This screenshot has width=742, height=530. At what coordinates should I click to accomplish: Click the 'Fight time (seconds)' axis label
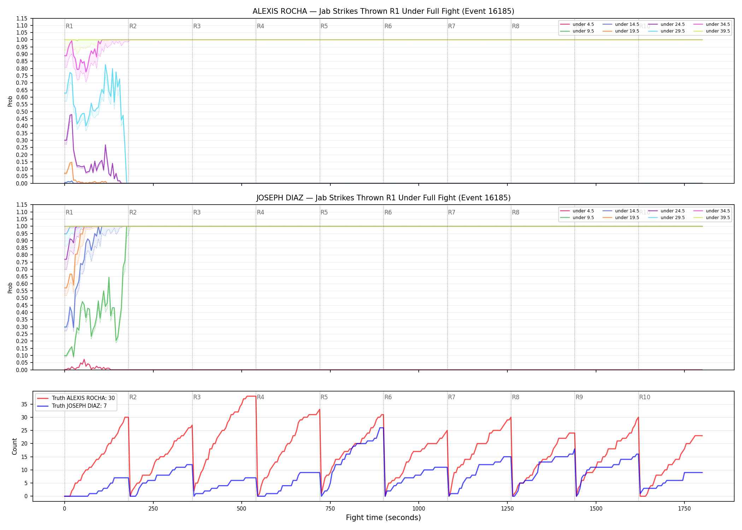point(383,518)
